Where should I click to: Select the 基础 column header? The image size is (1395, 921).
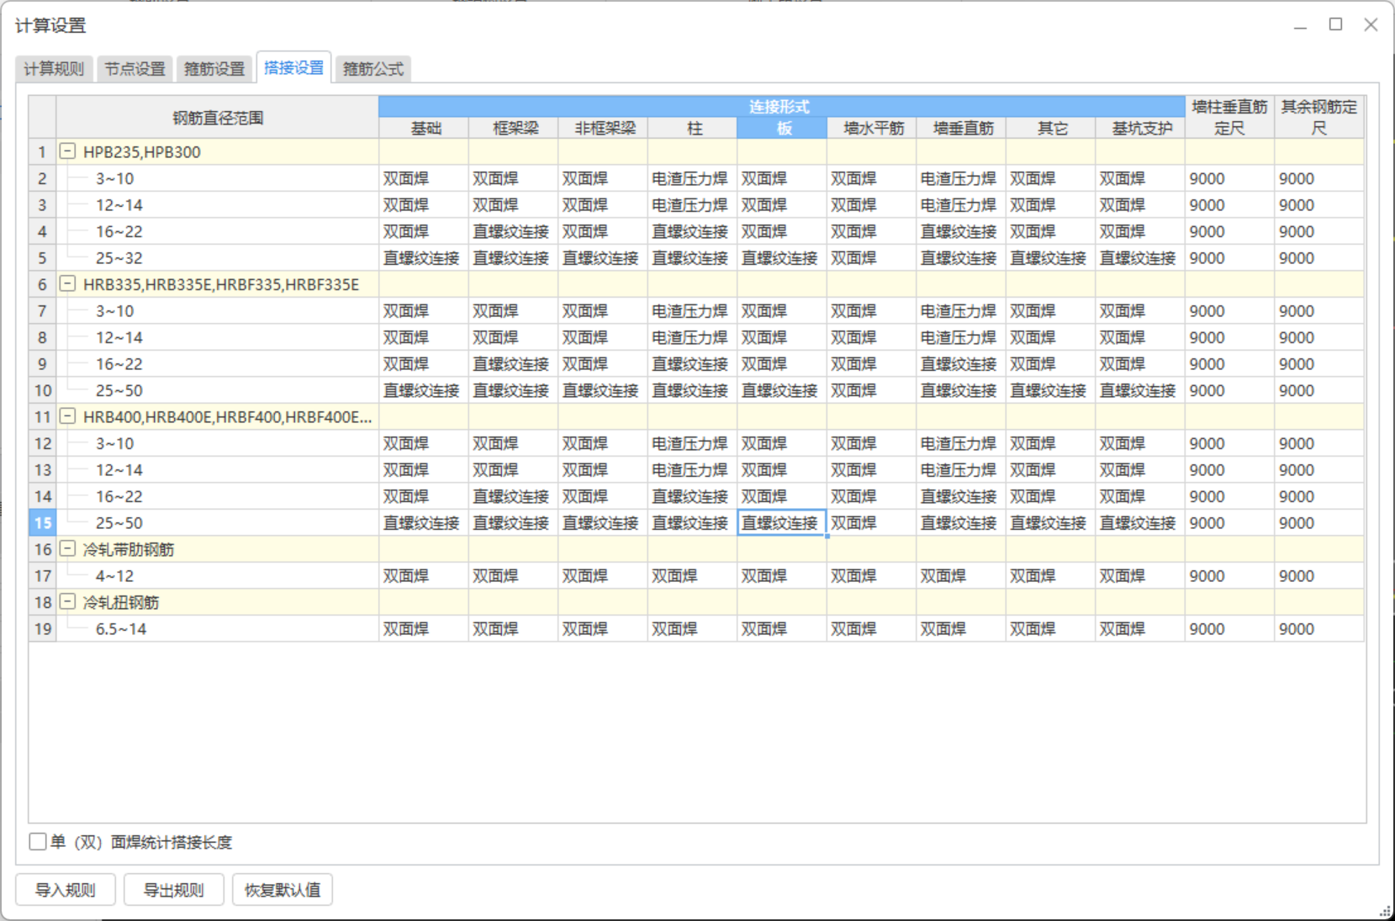coord(424,128)
